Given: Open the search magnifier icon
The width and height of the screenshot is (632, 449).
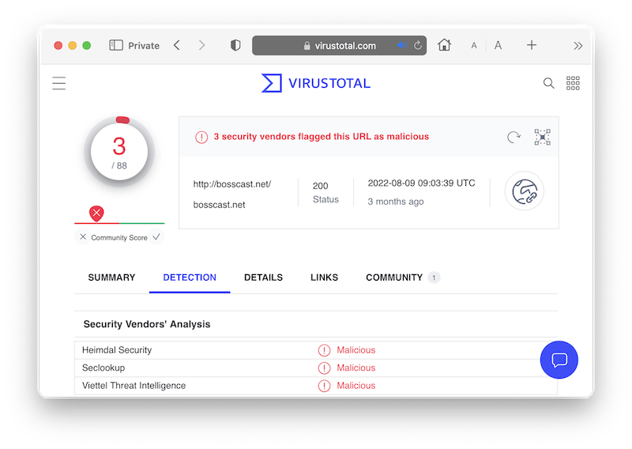Looking at the screenshot, I should point(548,83).
